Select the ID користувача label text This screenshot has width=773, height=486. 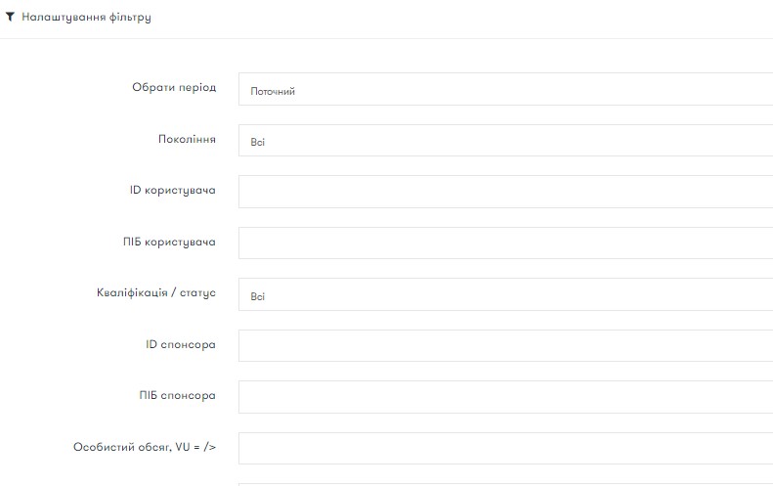173,191
